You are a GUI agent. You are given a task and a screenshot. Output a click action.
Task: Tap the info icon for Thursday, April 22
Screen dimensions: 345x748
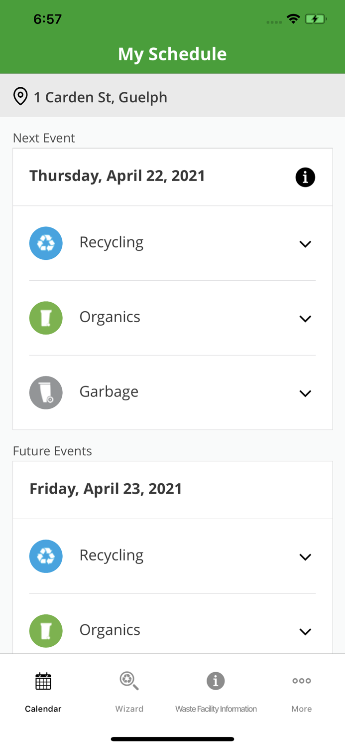tap(306, 177)
